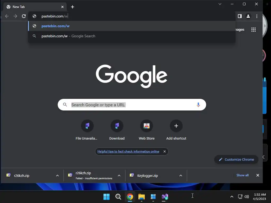Close the New Tab tab
Screen dimensions: 271x203
pyautogui.click(x=62, y=7)
